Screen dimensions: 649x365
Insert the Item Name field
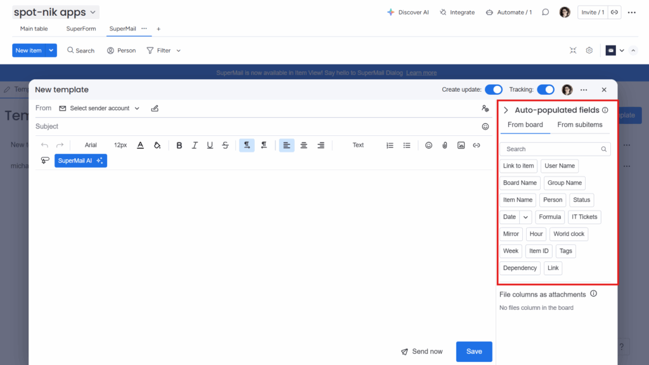518,200
